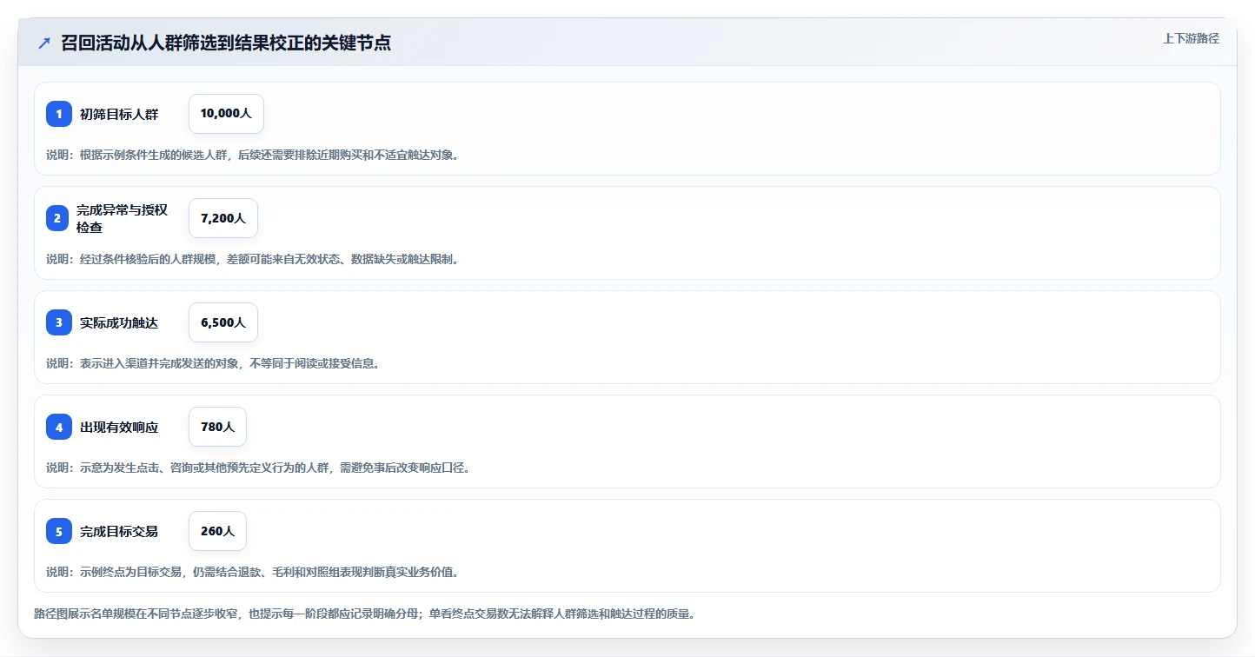
Task: Click the footer summary starting 路径图展示名单规模
Action: coord(364,614)
